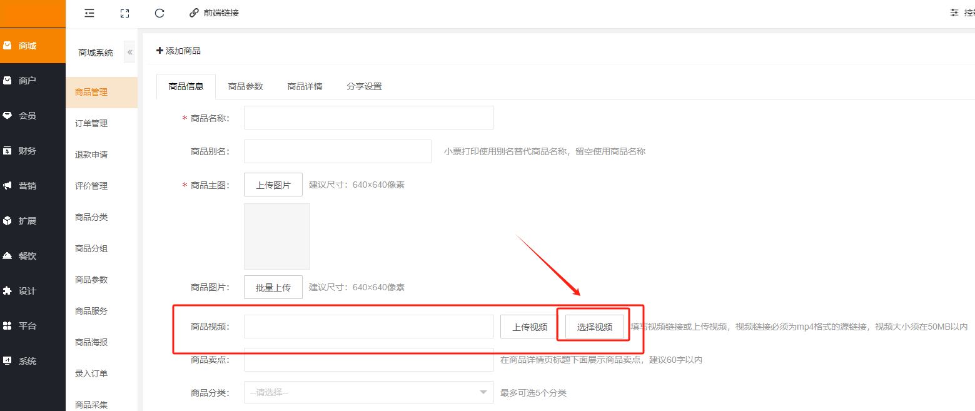Image resolution: width=975 pixels, height=411 pixels.
Task: Open the 会员 members section
Action: pos(28,116)
